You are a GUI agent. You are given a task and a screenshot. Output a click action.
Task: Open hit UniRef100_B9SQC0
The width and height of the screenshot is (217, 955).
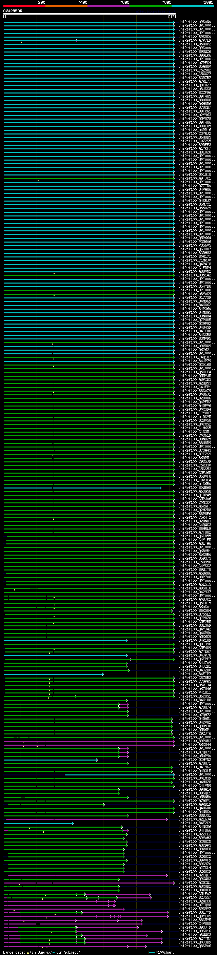coord(195,37)
